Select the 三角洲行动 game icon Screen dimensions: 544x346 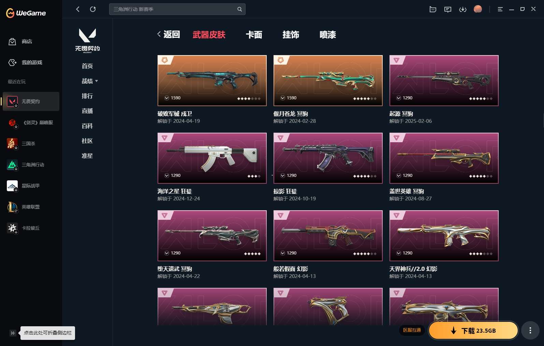tap(12, 165)
